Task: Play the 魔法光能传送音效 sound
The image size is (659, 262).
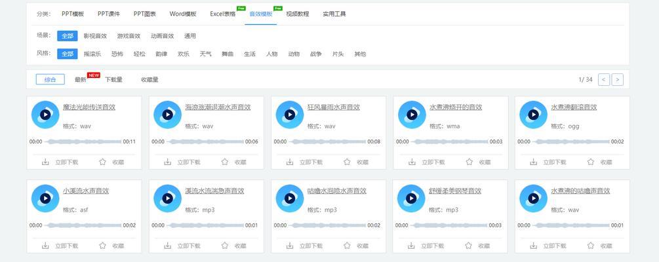Action: [x=45, y=115]
